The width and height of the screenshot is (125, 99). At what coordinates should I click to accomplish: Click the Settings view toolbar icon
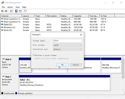coord(25,11)
